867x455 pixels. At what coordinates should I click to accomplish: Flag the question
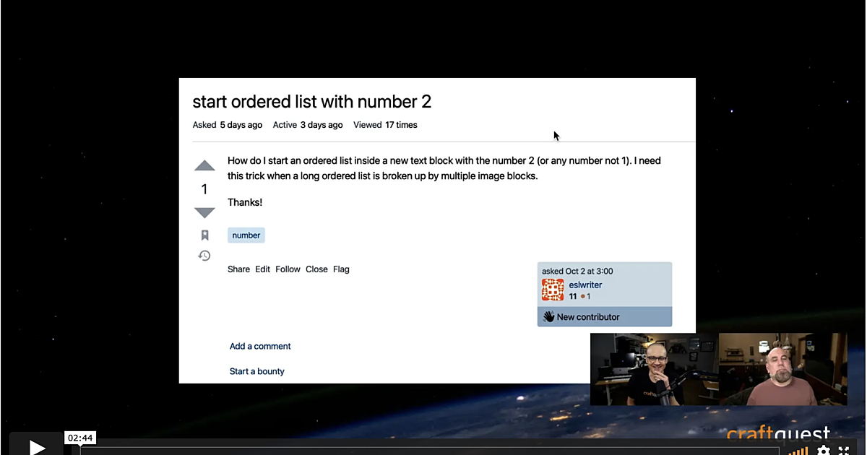coord(341,269)
